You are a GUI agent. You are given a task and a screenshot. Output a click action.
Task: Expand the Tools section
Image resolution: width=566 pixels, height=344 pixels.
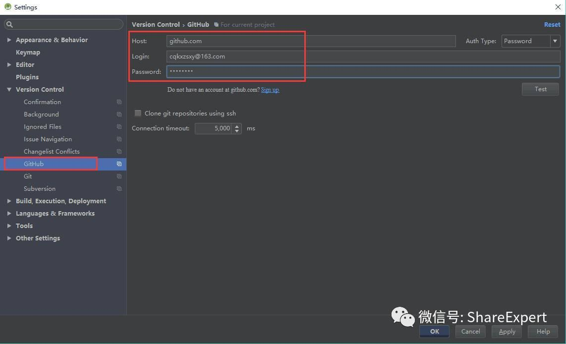[x=9, y=226]
